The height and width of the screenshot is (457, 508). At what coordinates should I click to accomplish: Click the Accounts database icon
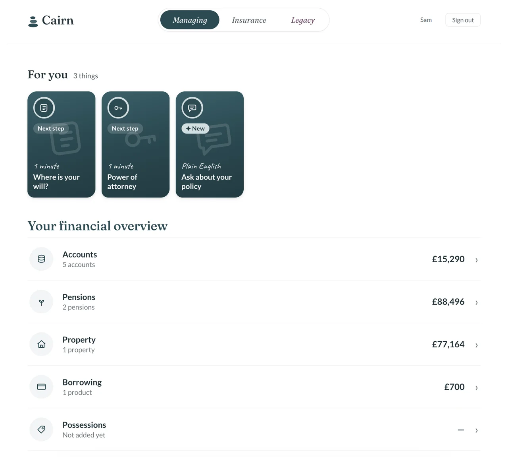coord(41,259)
